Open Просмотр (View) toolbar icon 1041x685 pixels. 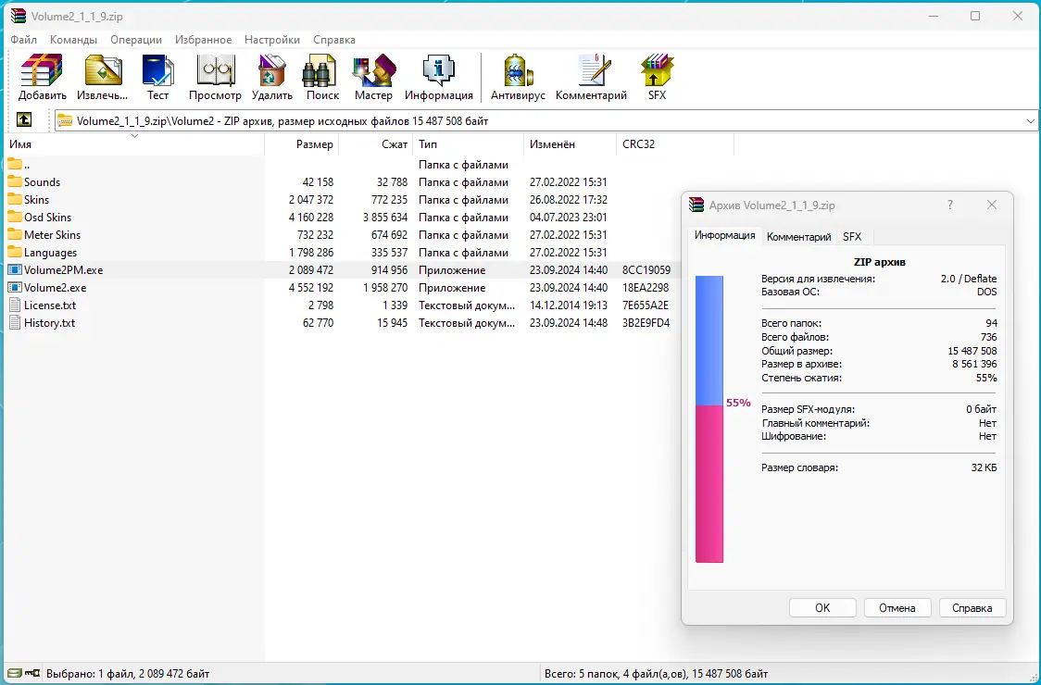pos(215,70)
